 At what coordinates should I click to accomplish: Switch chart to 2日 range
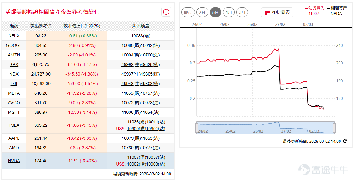[202, 12]
